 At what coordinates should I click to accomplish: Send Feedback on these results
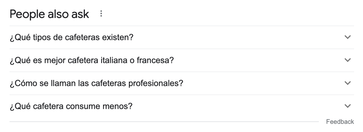point(340,122)
